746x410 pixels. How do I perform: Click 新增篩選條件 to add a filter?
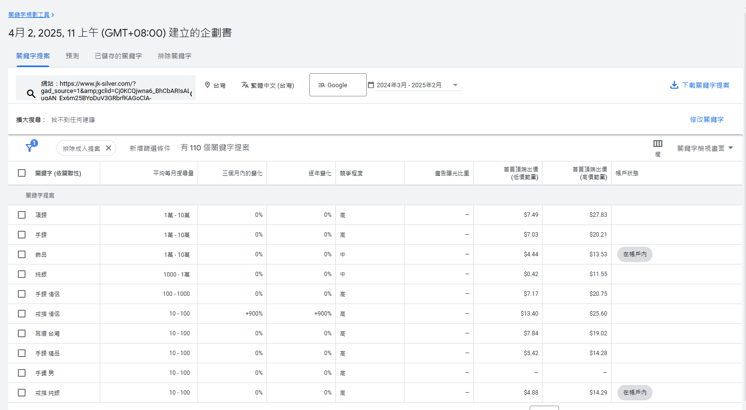pos(150,148)
